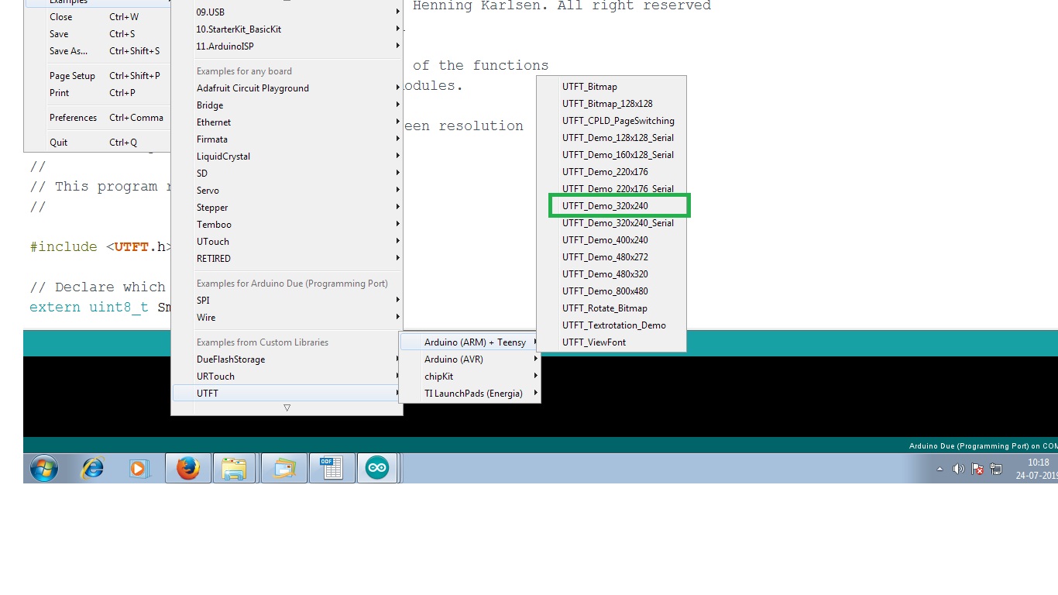The image size is (1058, 595).
Task: Choose Close in the File menu
Action: point(98,16)
